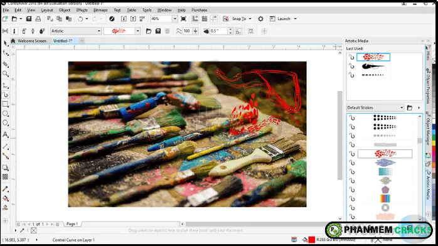Viewport: 438px width, 246px height.
Task: Click the red fill color swatch in status bar
Action: [312, 240]
